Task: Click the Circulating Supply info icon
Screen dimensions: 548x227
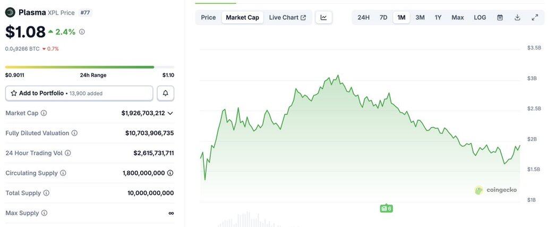Action: (x=63, y=173)
